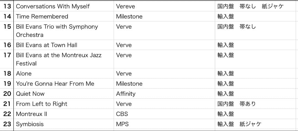Viewport: 298px width, 131px height.
Task: Click the 国内盤 帯あり notes cell
Action: point(236,104)
